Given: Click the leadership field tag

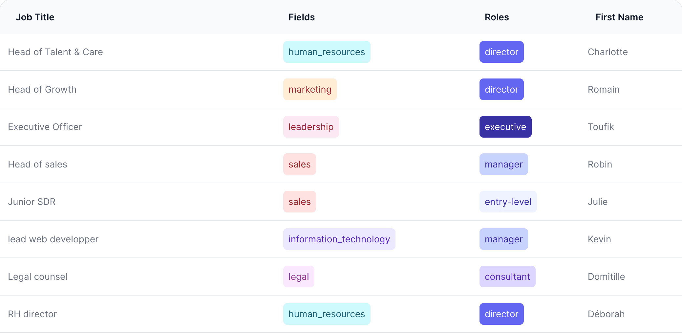Looking at the screenshot, I should pos(311,127).
